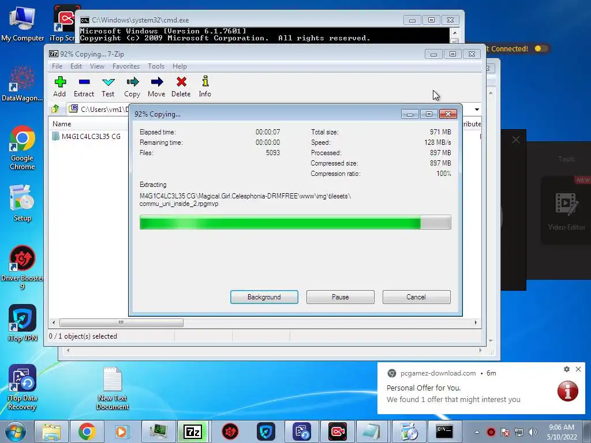Click the green extraction progress bar
The width and height of the screenshot is (591, 443).
point(295,222)
